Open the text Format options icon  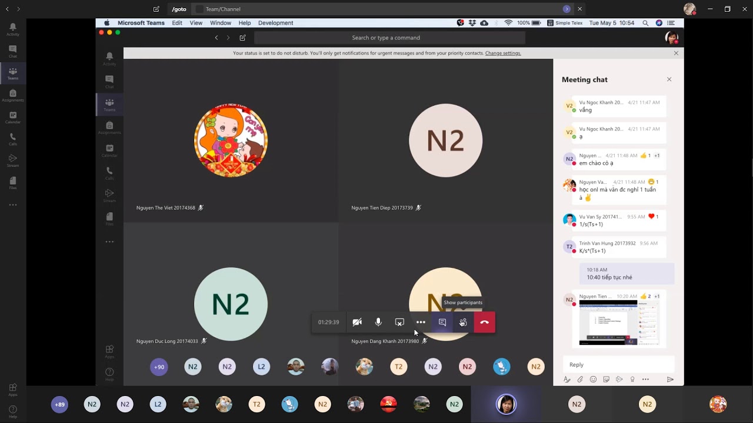567,380
